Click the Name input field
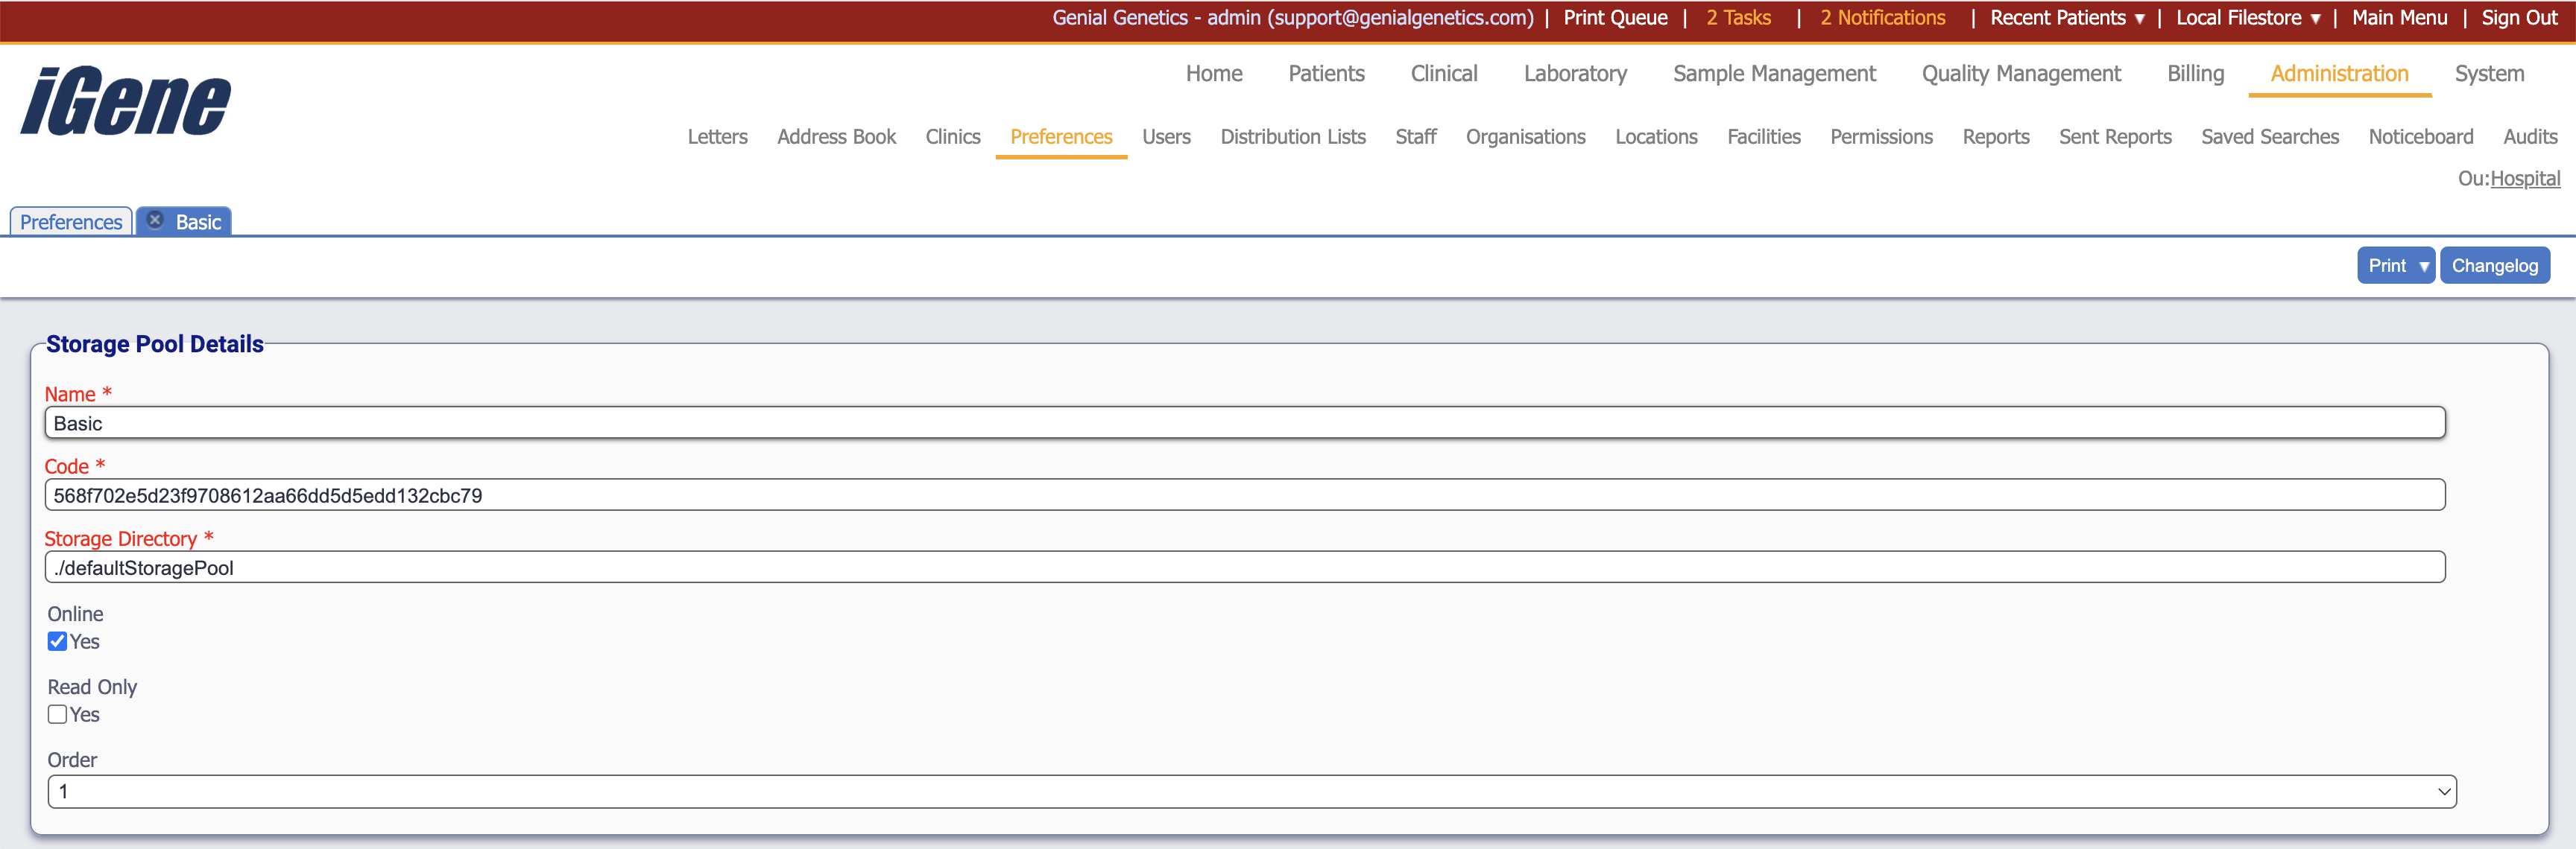2576x849 pixels. pos(1244,424)
